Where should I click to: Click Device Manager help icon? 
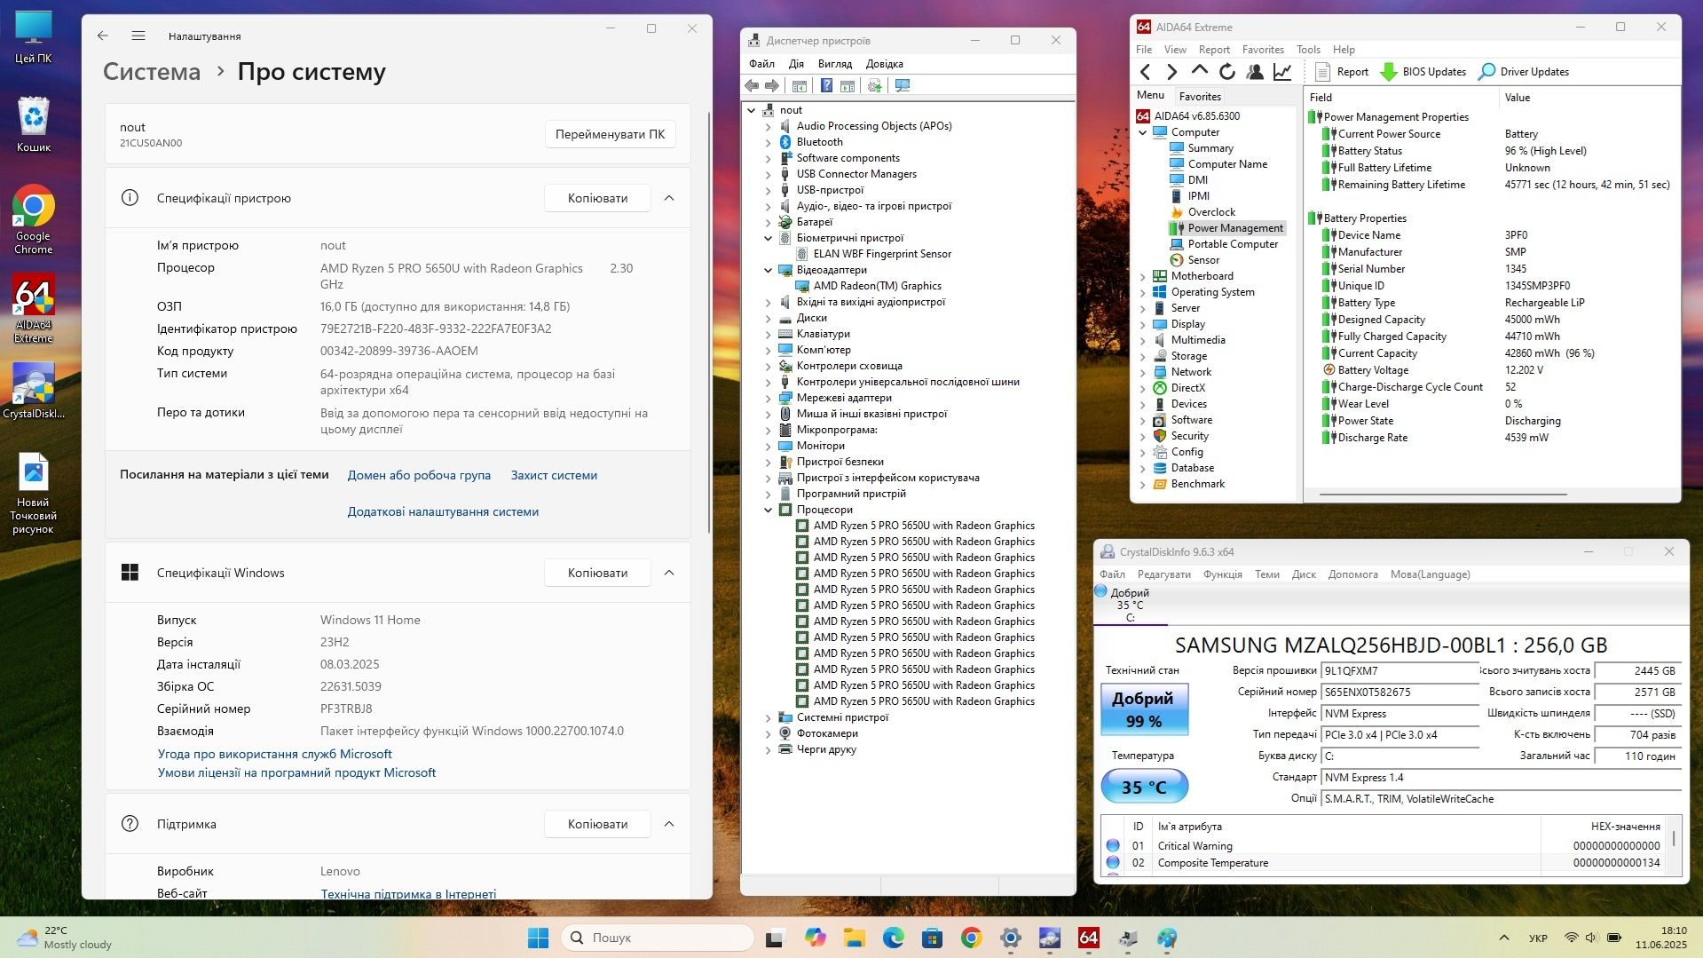(826, 86)
